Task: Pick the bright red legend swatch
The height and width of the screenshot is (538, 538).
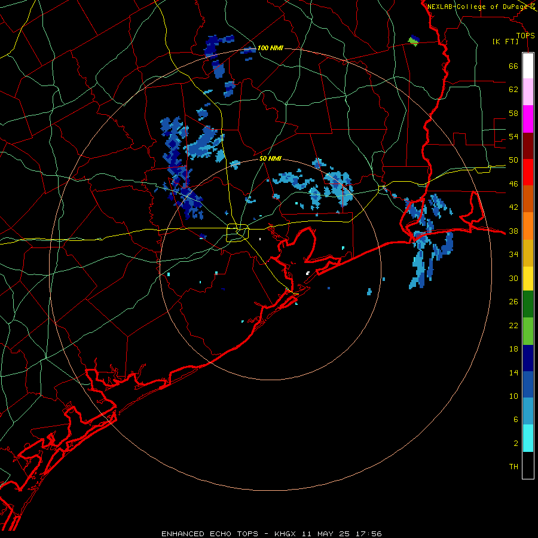Action: tap(528, 172)
